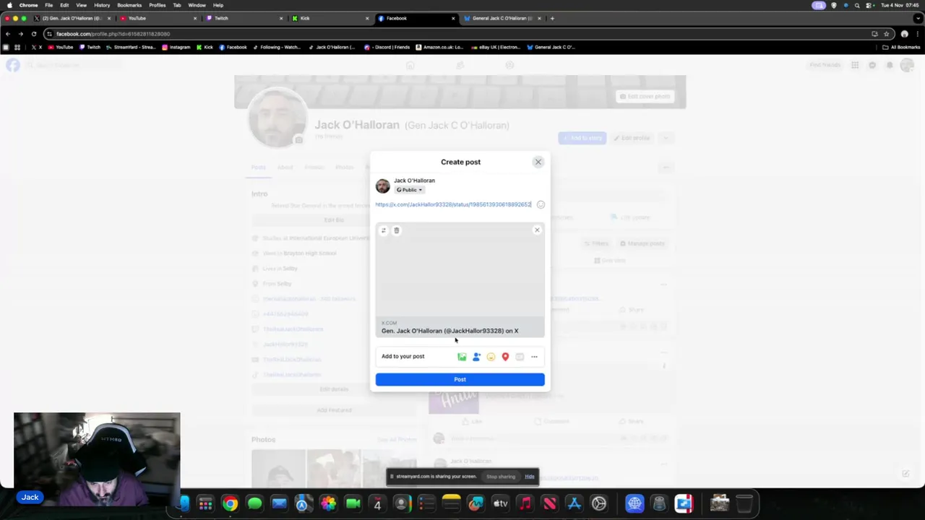Remove link preview with trash icon
925x520 pixels.
396,230
